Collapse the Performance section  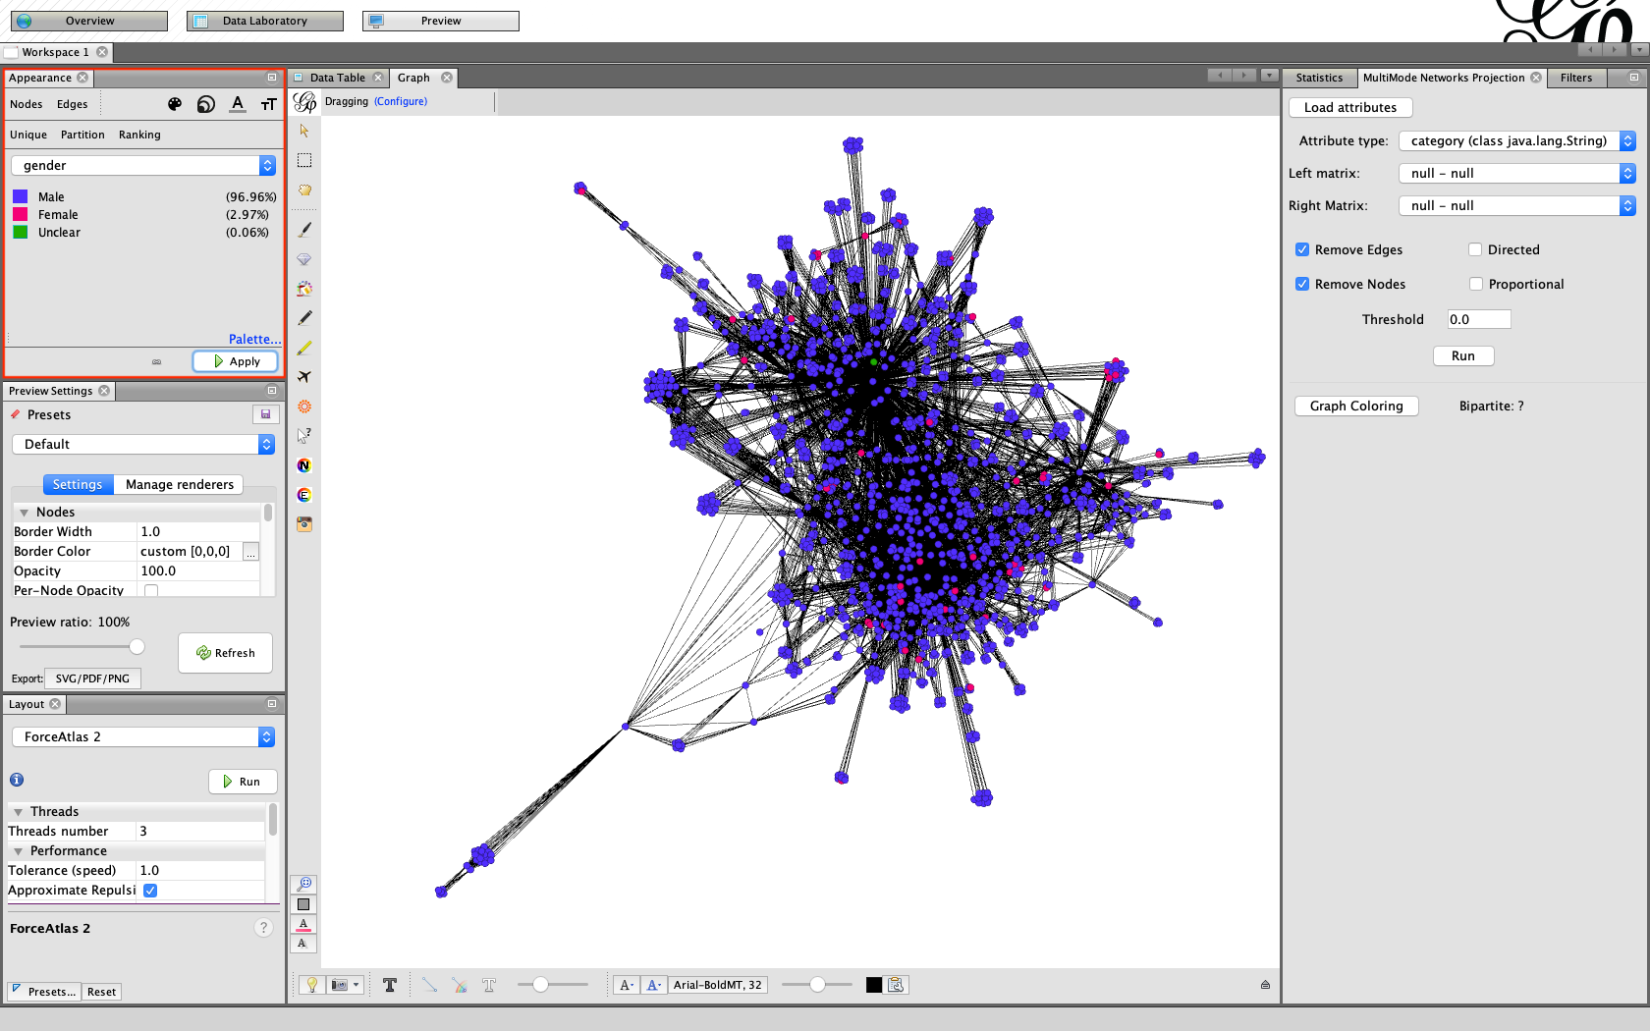pos(18,851)
